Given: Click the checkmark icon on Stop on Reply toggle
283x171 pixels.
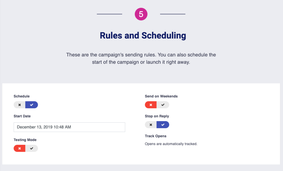Looking at the screenshot, I should click(163, 124).
